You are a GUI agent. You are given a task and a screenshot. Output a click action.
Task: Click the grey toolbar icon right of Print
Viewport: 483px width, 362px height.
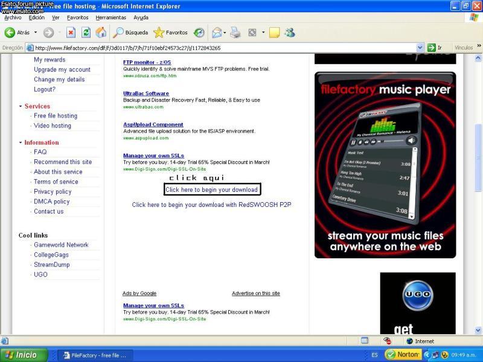[x=252, y=33]
